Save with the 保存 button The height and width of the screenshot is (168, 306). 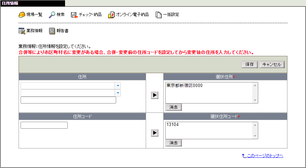pos(250,64)
